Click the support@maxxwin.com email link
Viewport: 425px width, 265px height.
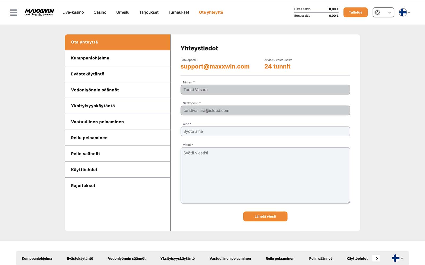[x=215, y=67]
